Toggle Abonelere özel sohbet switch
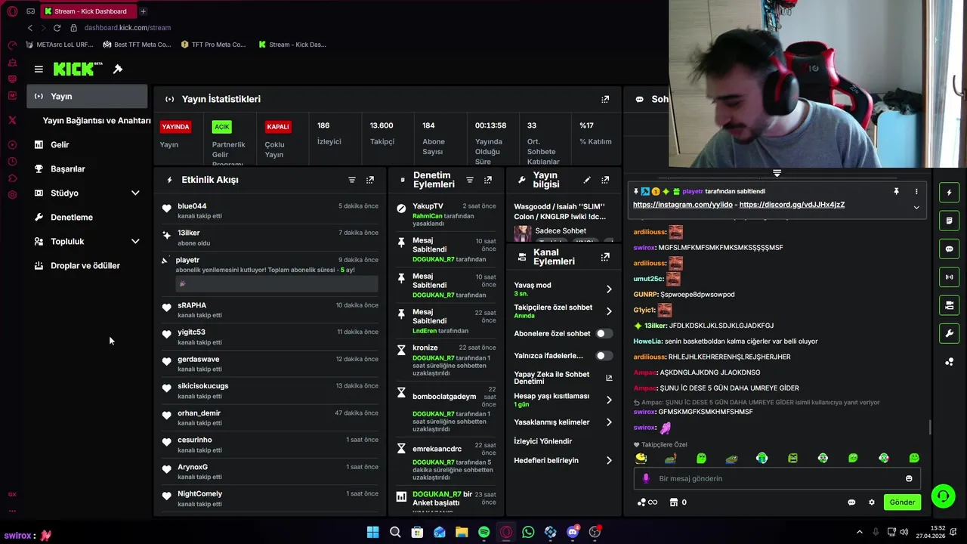This screenshot has width=967, height=544. pos(604,333)
